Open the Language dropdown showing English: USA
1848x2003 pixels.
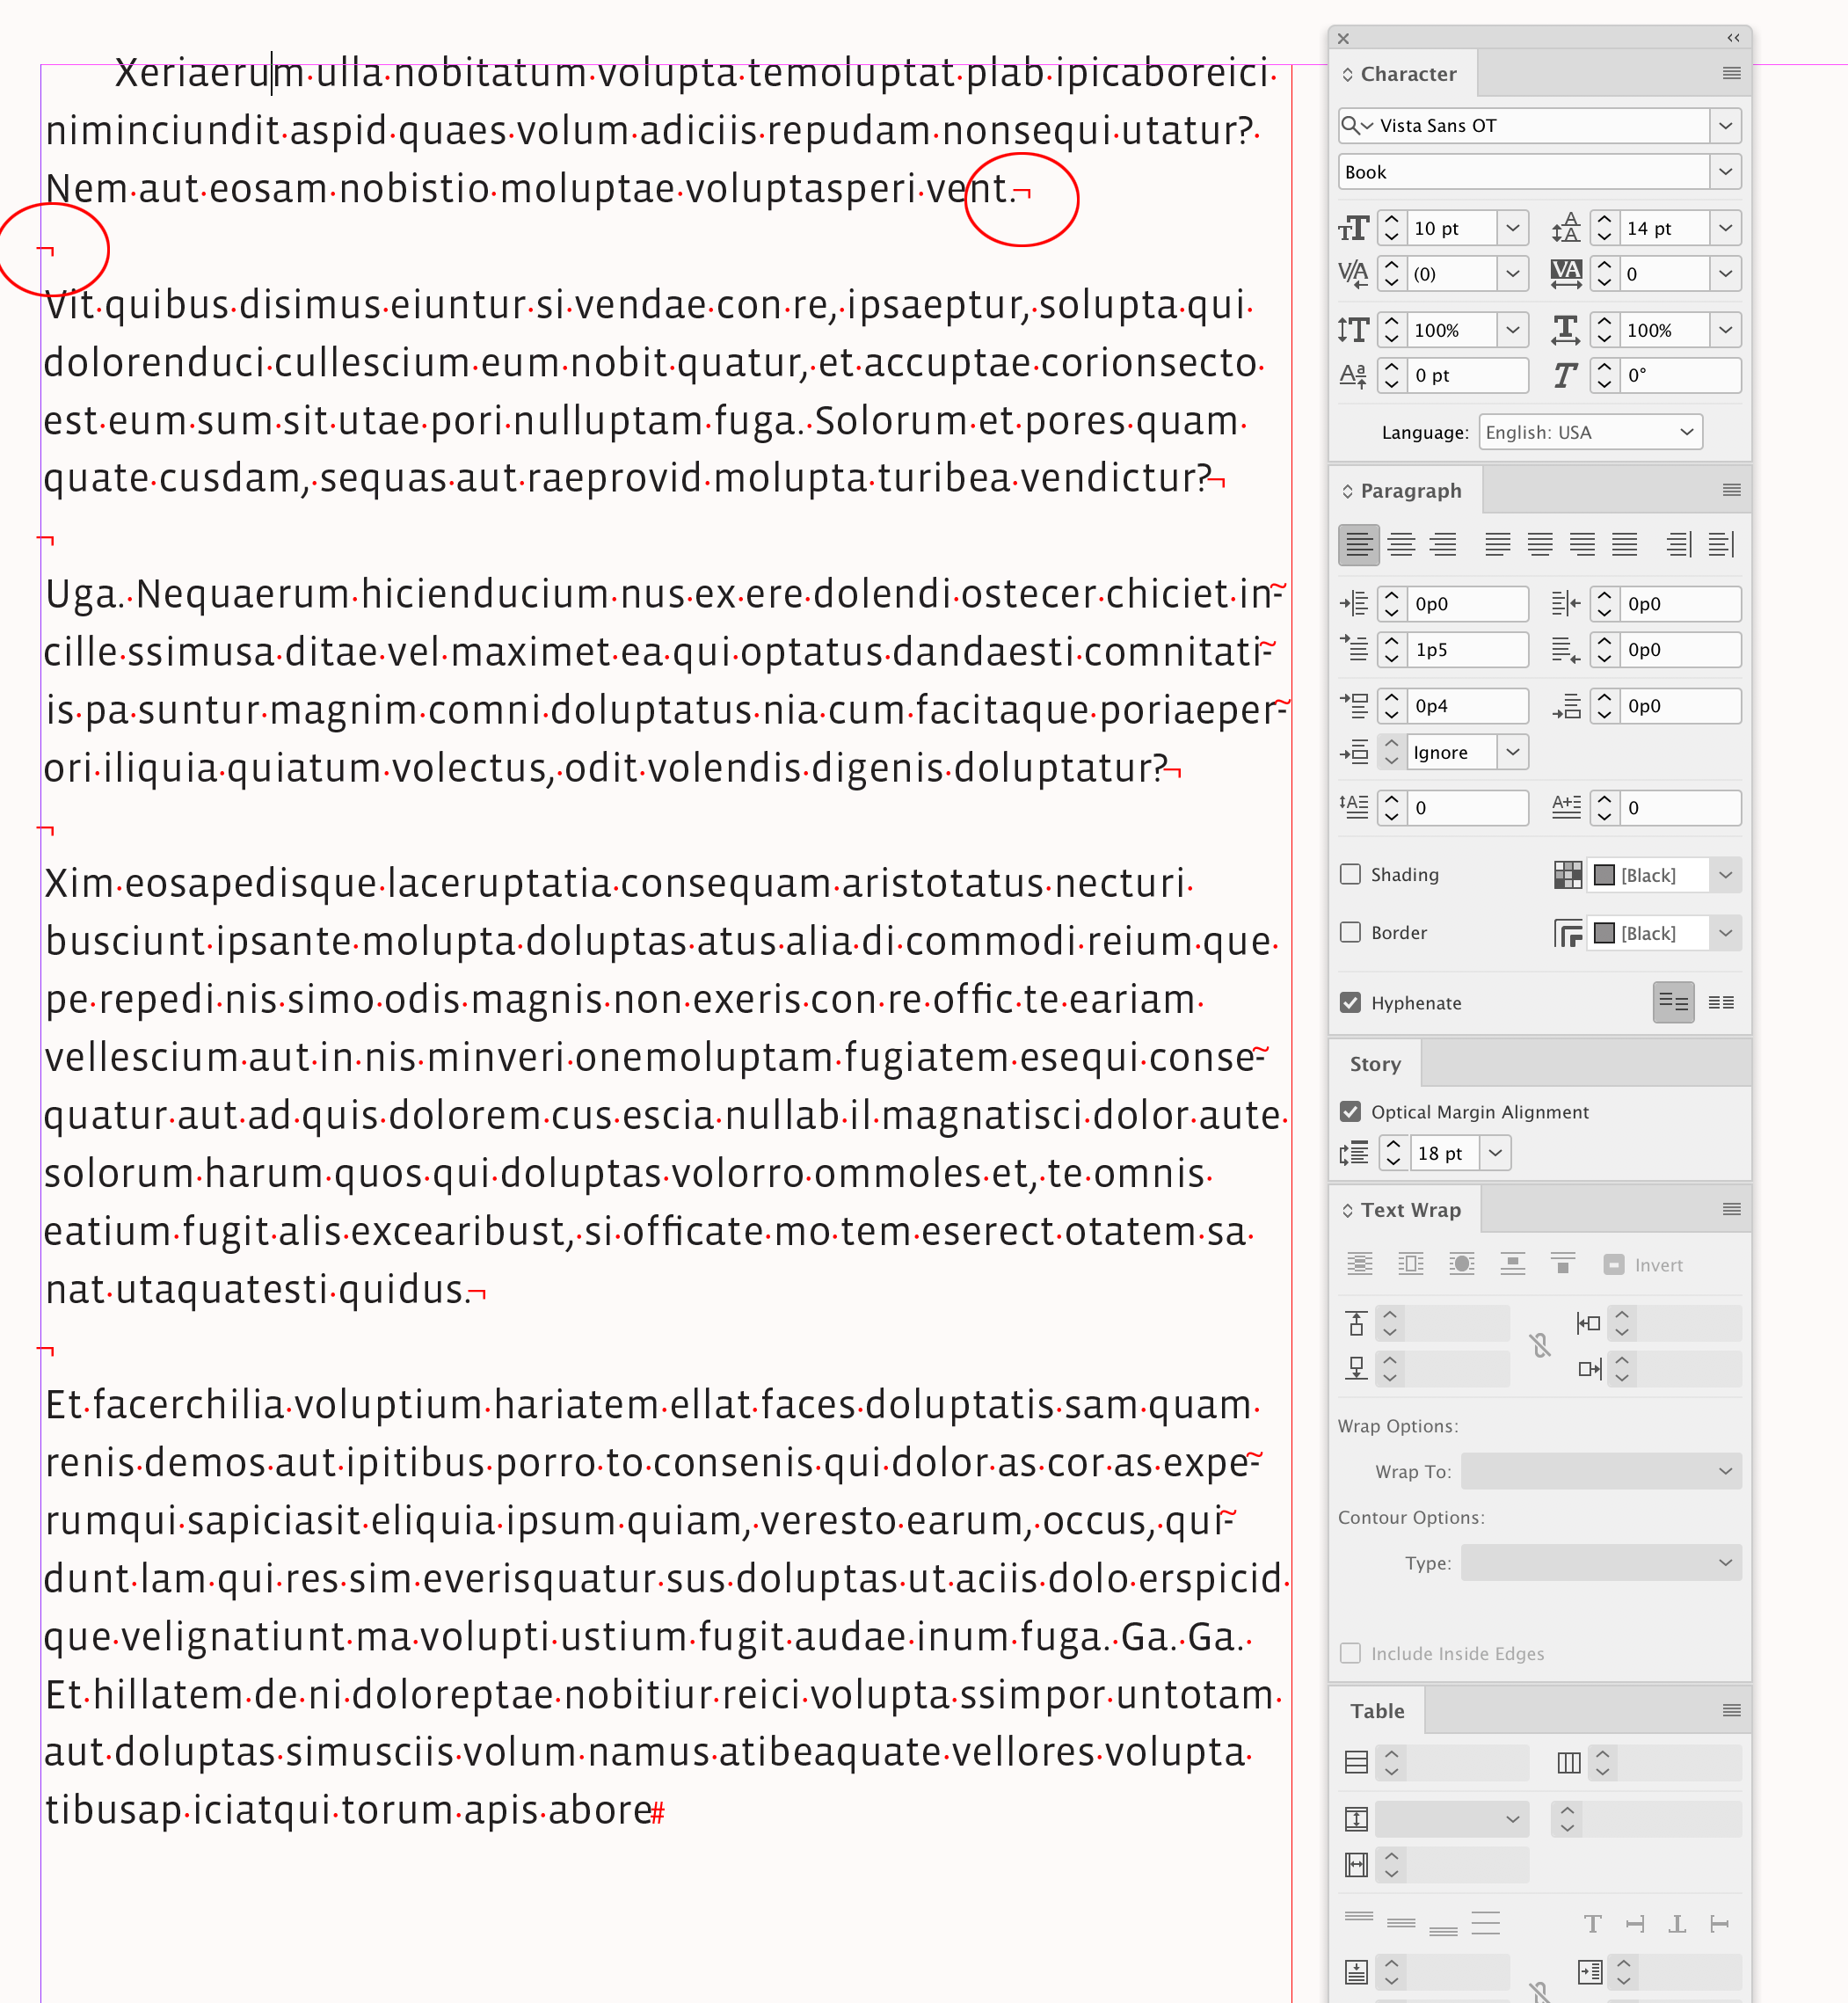coord(1589,431)
